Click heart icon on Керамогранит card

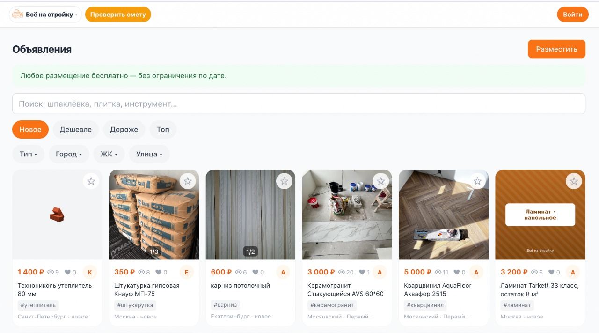click(x=362, y=272)
